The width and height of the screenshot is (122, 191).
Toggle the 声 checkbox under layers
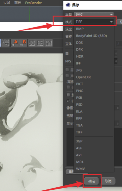tap(67, 76)
